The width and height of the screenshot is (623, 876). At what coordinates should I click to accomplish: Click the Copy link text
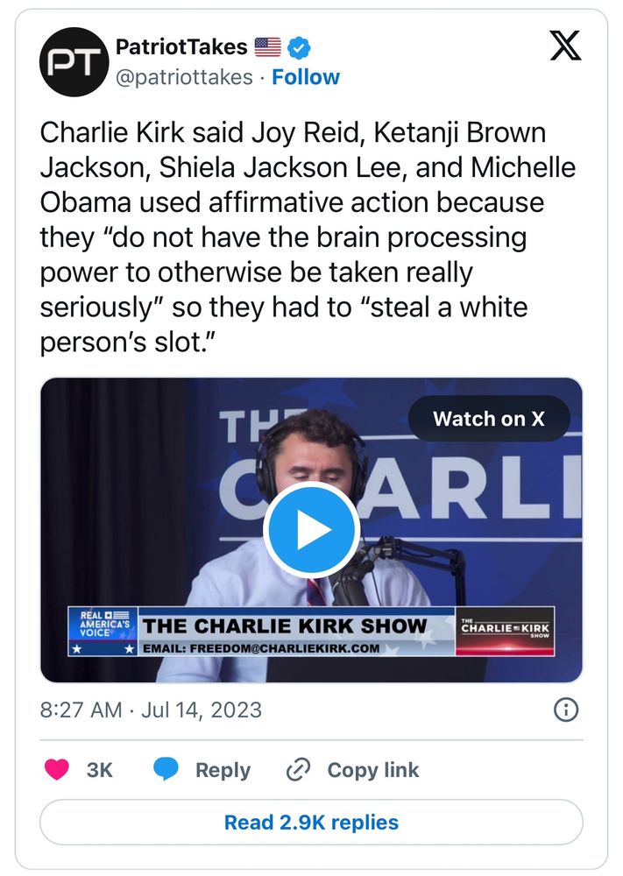pyautogui.click(x=373, y=770)
